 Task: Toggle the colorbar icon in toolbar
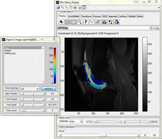click(84, 7)
